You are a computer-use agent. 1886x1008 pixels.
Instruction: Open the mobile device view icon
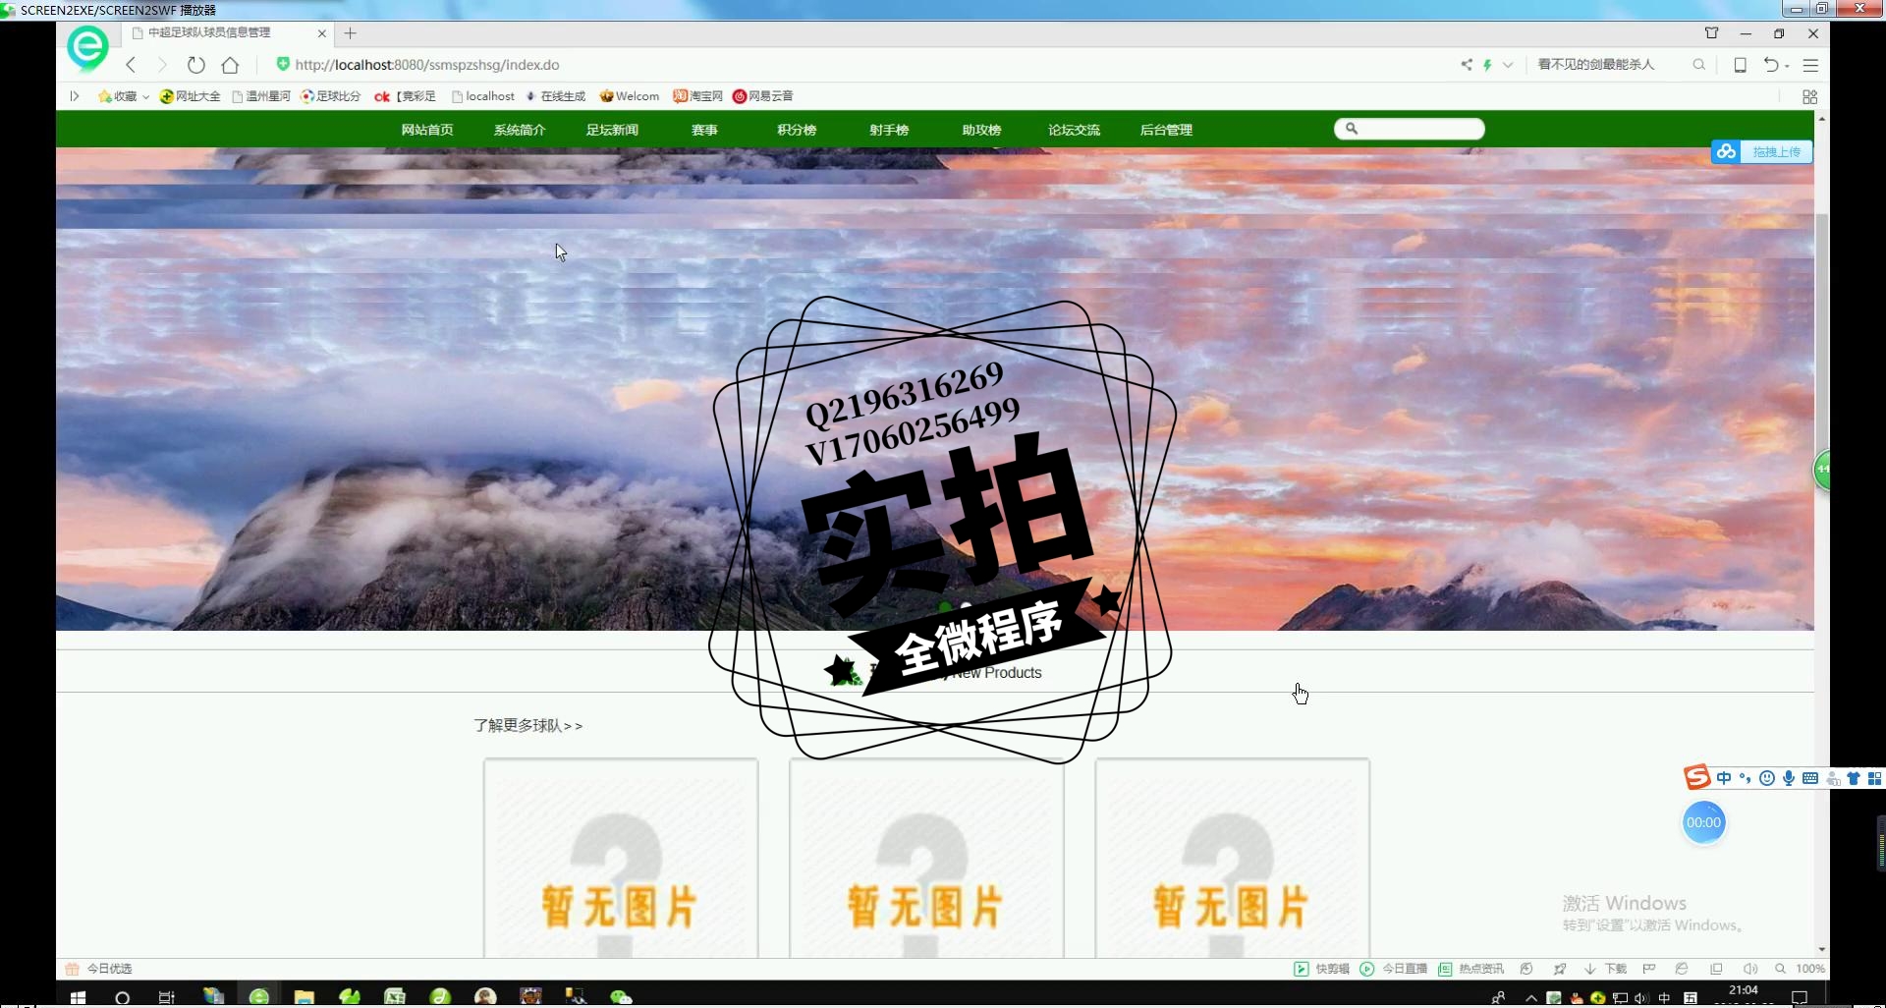coord(1740,65)
